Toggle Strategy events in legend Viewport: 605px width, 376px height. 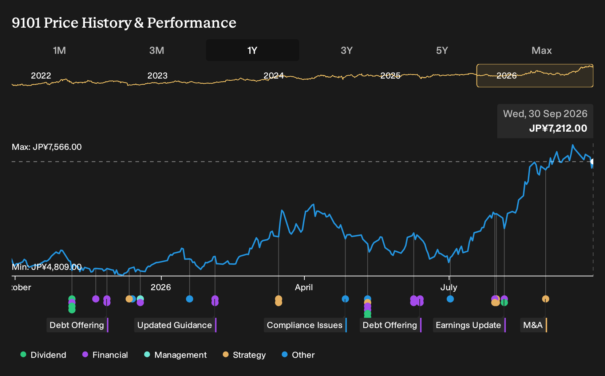(244, 355)
